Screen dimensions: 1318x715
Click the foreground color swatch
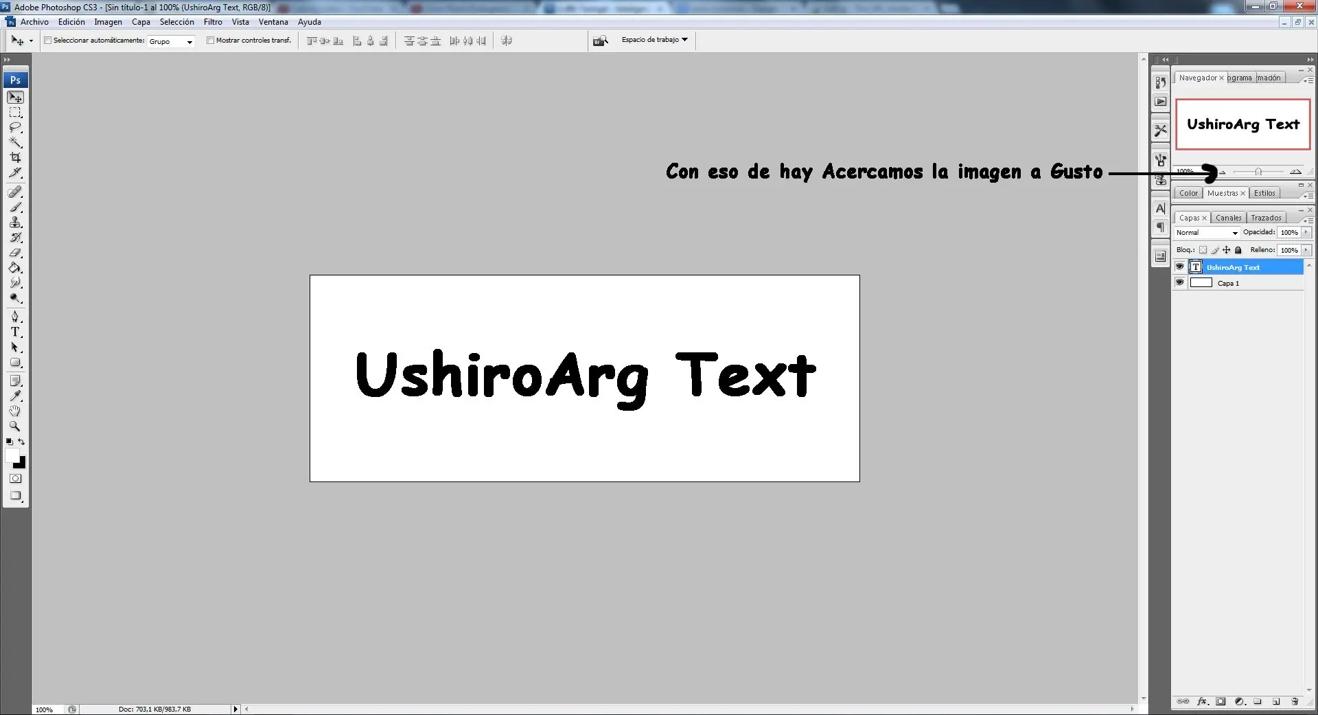tap(12, 456)
